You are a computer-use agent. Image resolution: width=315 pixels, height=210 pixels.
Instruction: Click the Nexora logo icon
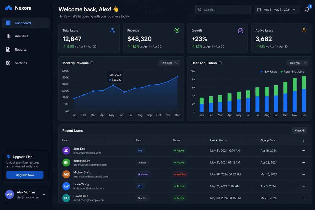tap(9, 8)
